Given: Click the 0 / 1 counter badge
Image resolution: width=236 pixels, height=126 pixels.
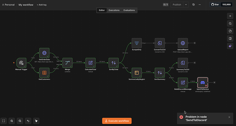Looking at the screenshot, I should coord(166,5).
